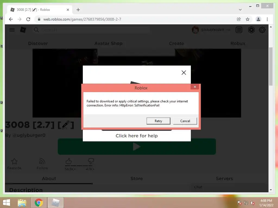Bookmark this page with the star icon
Image resolution: width=278 pixels, height=208 pixels.
248,19
